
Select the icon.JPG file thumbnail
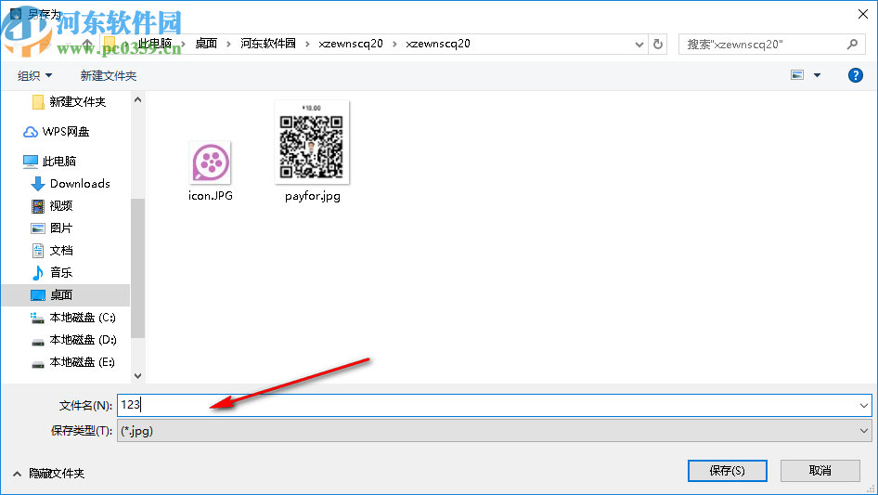tap(211, 163)
